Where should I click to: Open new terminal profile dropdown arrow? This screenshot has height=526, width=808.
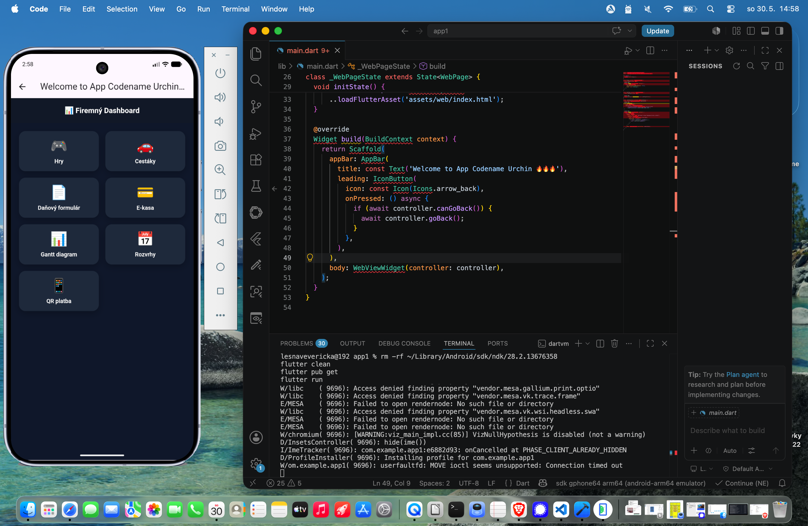point(588,344)
